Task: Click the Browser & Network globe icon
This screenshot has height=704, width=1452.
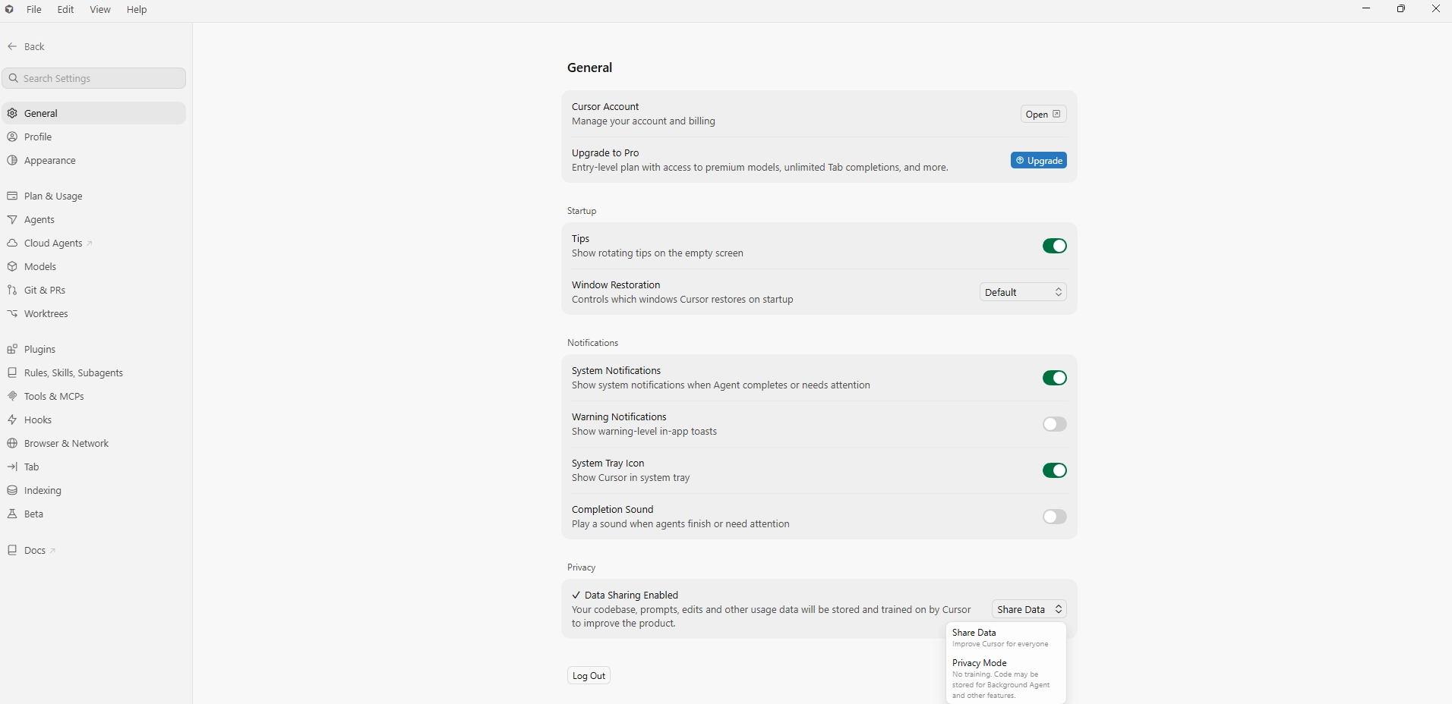Action: click(x=12, y=443)
